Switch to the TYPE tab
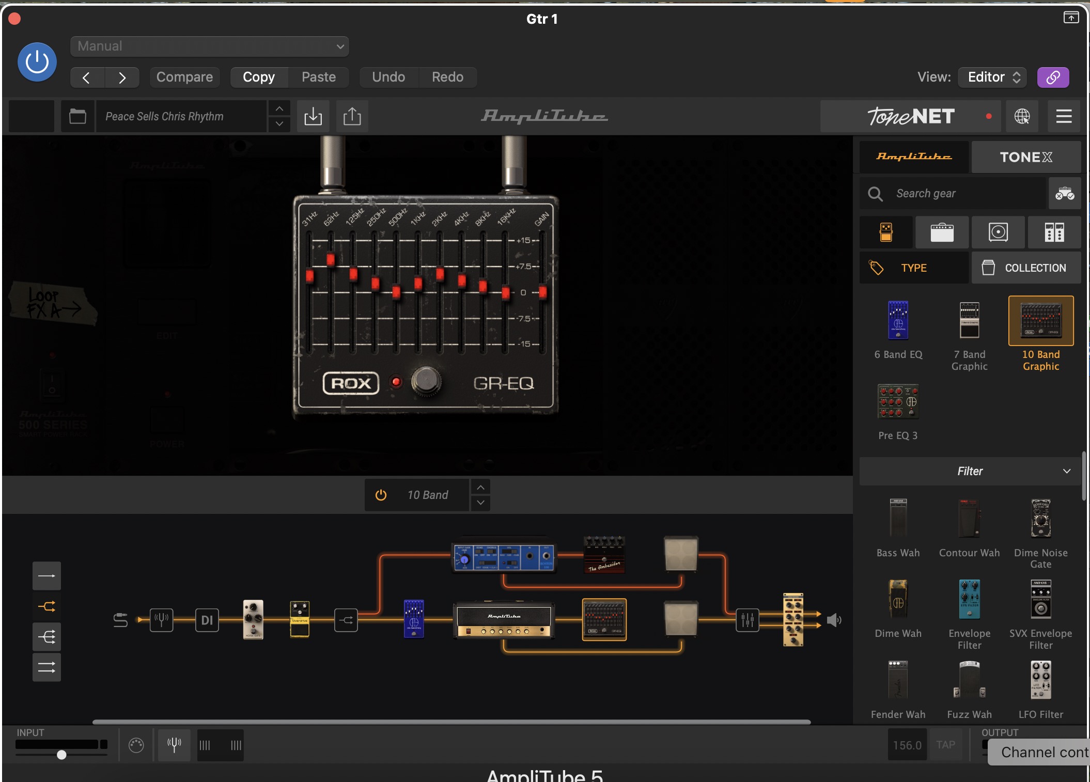Viewport: 1090px width, 782px height. click(x=914, y=268)
